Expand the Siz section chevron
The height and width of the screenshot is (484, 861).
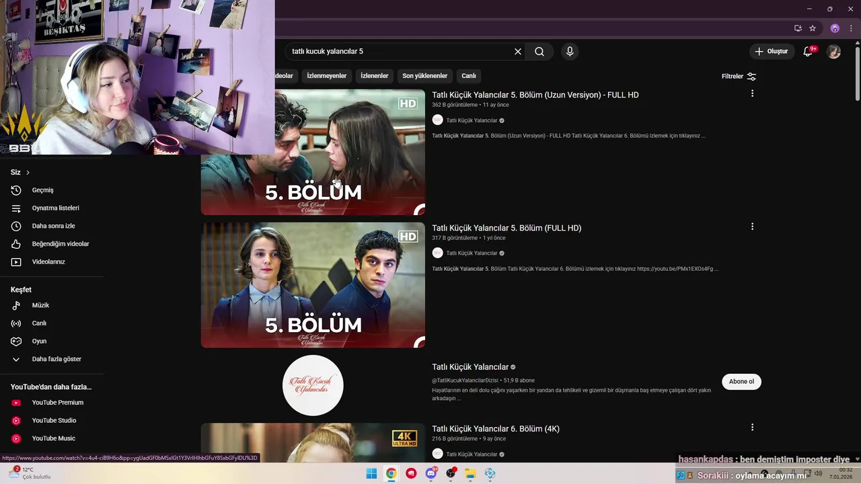tap(28, 173)
